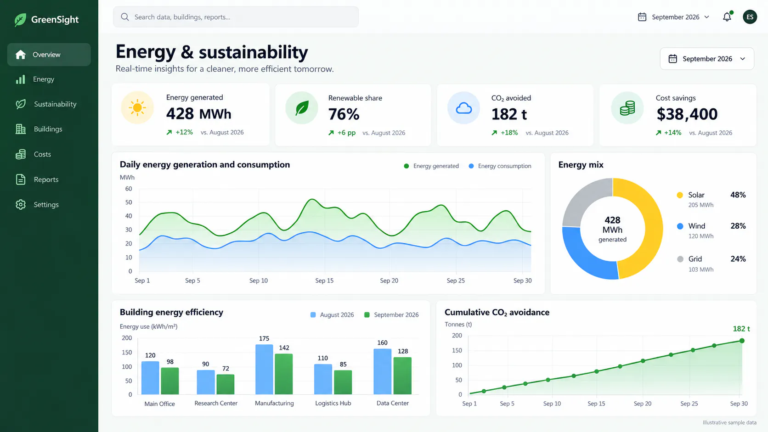Click the magnifier icon in search bar

(125, 17)
